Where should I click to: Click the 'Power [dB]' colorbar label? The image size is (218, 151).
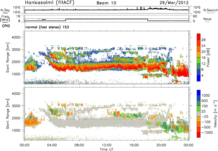click(208, 58)
